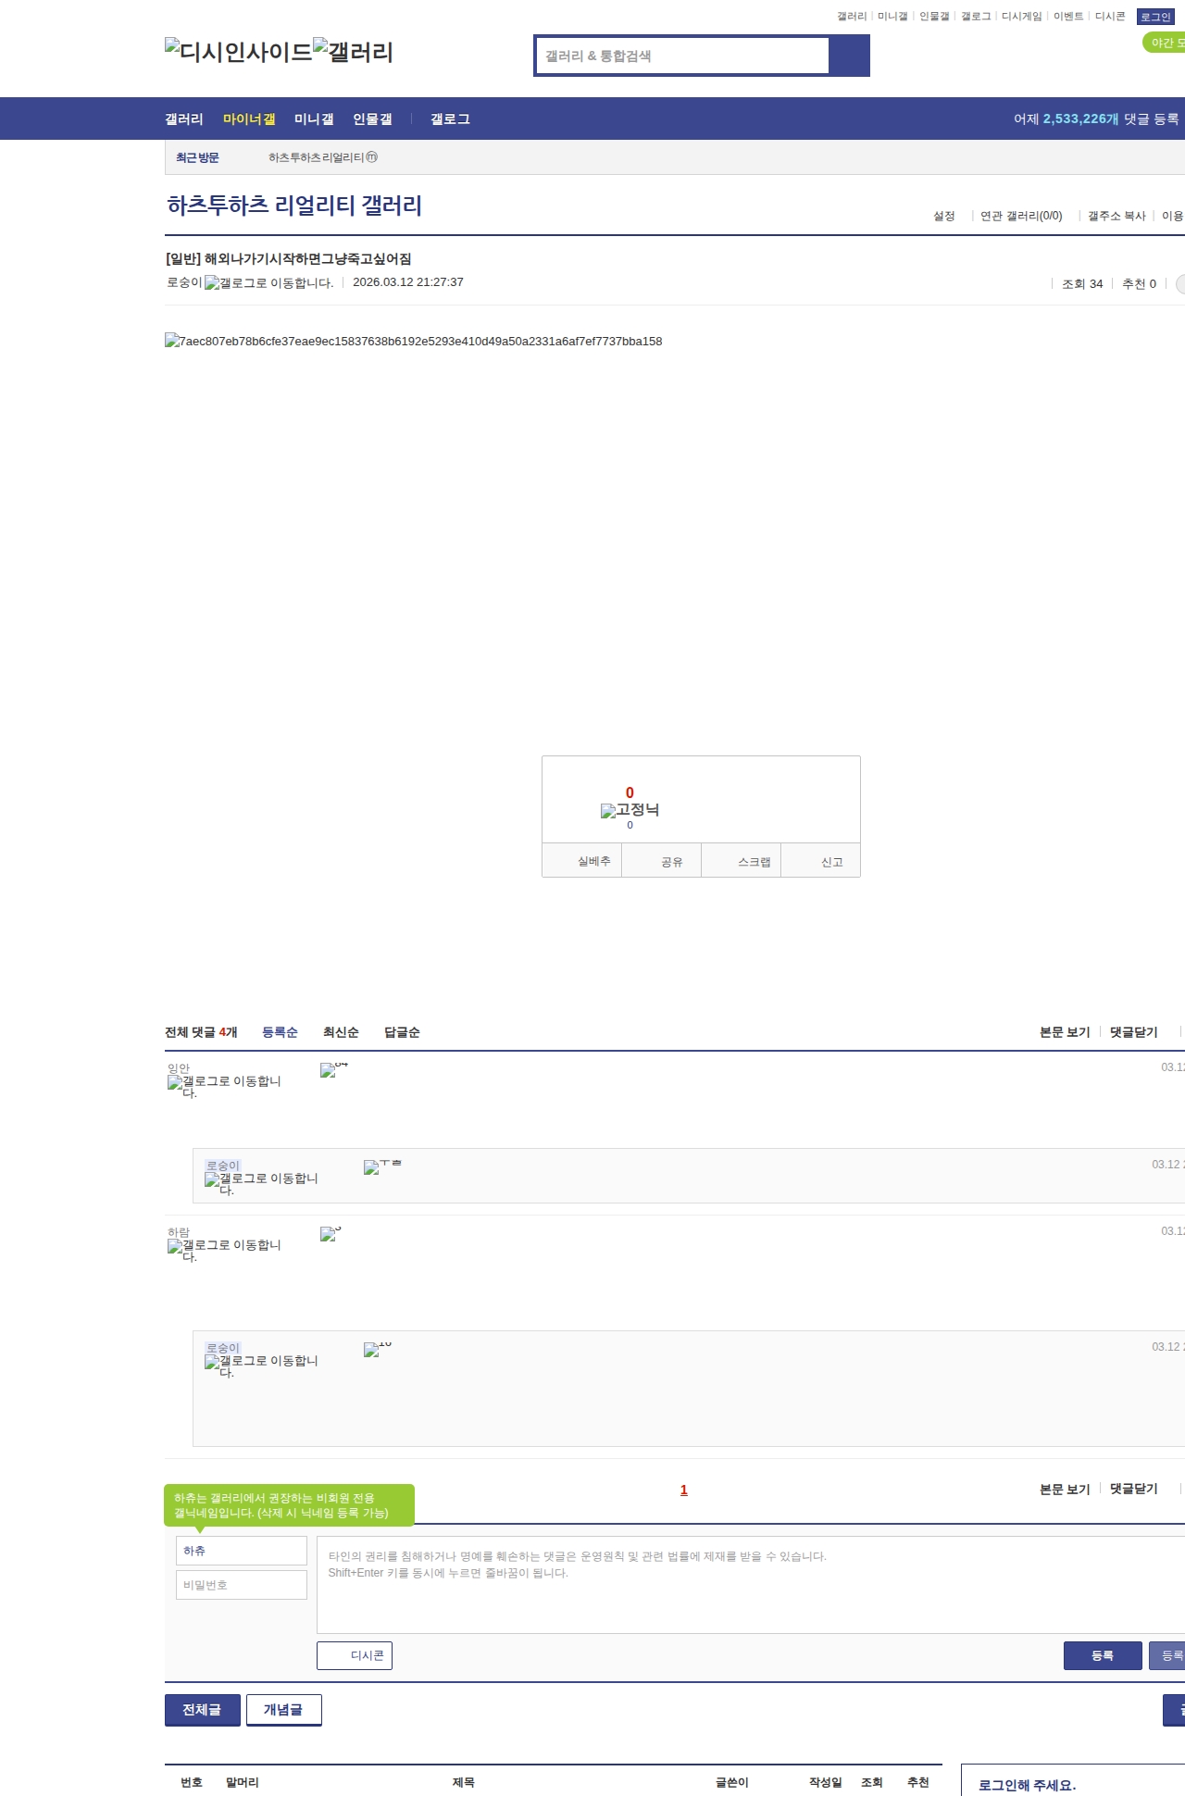1185x1796 pixels.
Task: Click the 2,533,226개 comment count
Action: tap(1081, 119)
